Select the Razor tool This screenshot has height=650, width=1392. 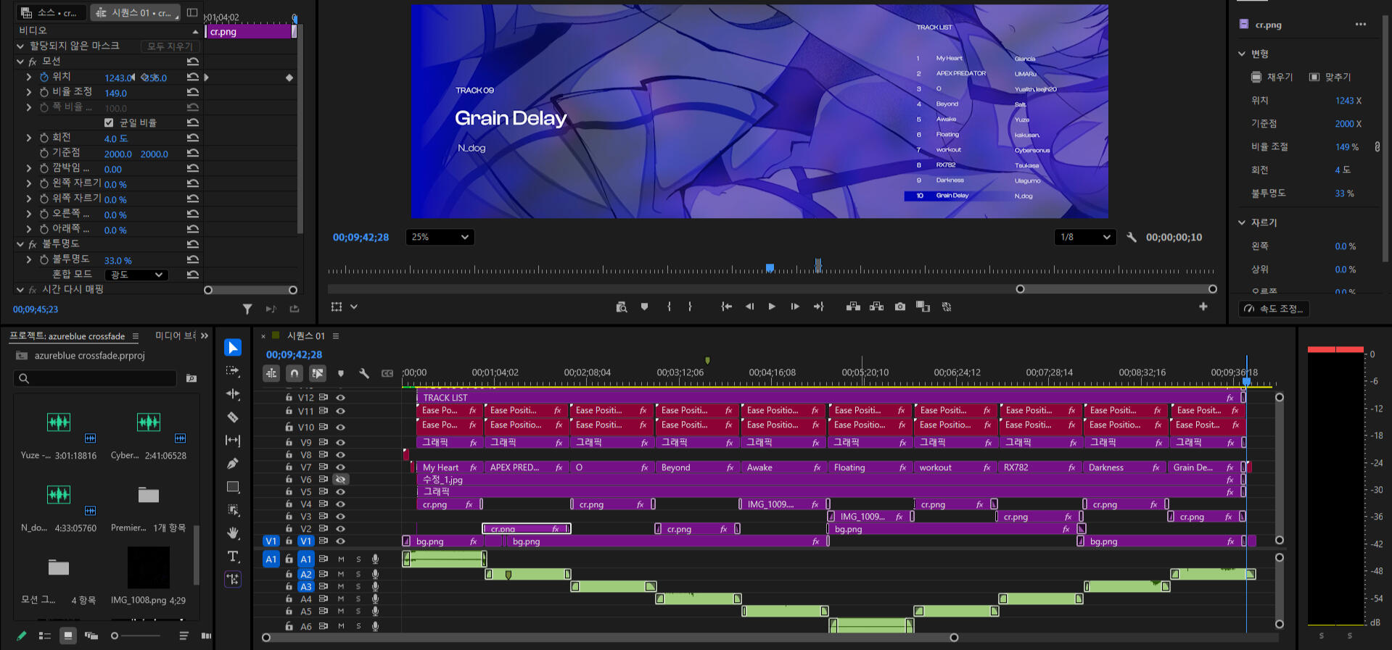233,417
